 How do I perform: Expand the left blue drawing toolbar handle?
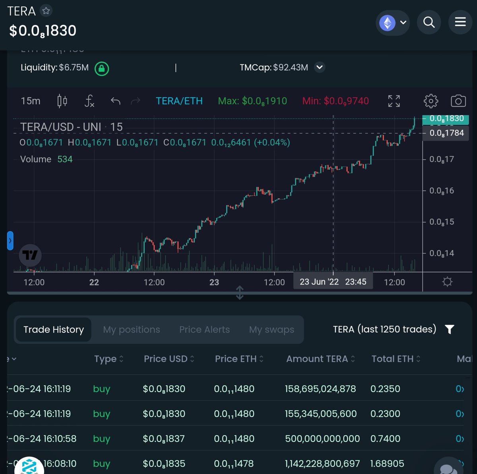coord(10,241)
